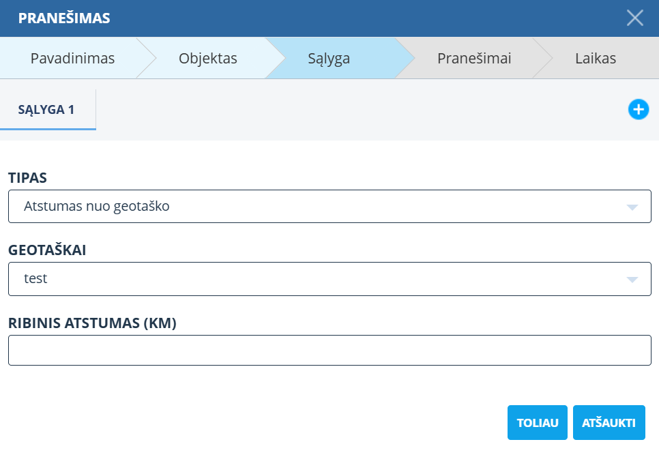Jump to the Pranešimai step
The height and width of the screenshot is (457, 659).
click(474, 59)
